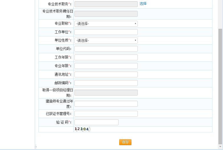The height and width of the screenshot is (150, 223).
Task: Expand the 单位性质 dropdown list
Action: pyautogui.click(x=106, y=40)
